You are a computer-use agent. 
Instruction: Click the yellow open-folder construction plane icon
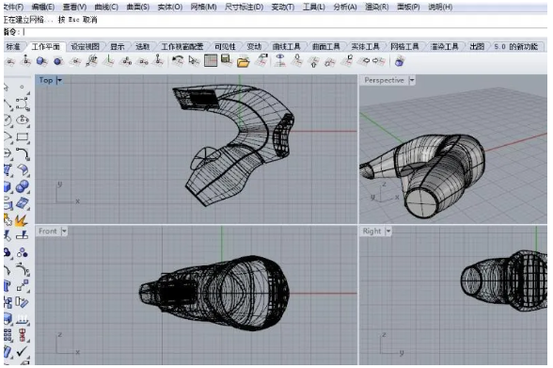tap(243, 62)
